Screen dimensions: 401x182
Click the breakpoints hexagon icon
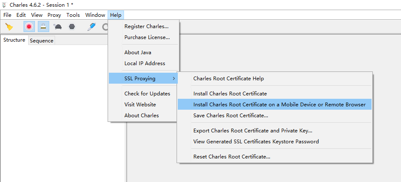pyautogui.click(x=72, y=27)
